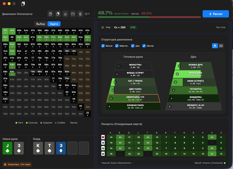Click the equity win/lose progress bar
This screenshot has width=233, height=169.
(149, 17)
